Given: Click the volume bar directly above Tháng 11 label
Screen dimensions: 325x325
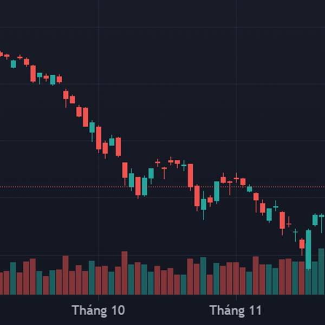Looking at the screenshot, I should (236, 278).
